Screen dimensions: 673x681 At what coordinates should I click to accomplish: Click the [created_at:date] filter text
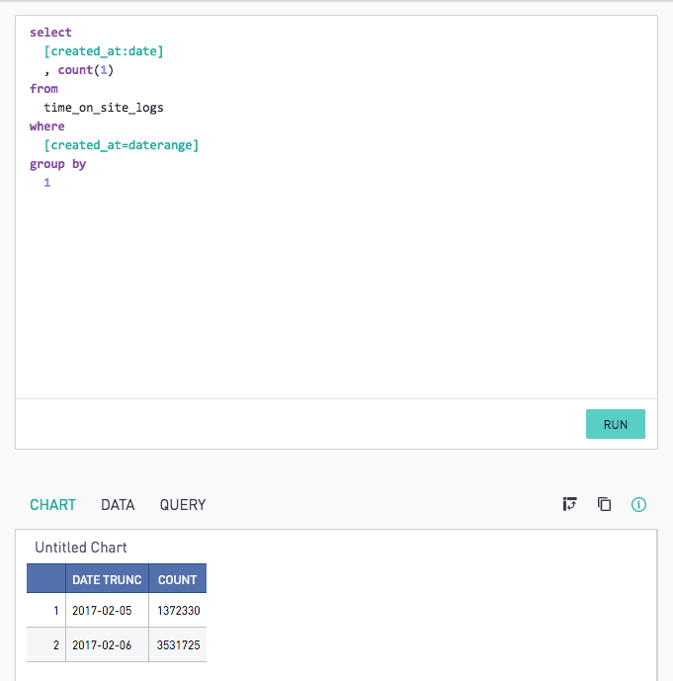coord(104,51)
